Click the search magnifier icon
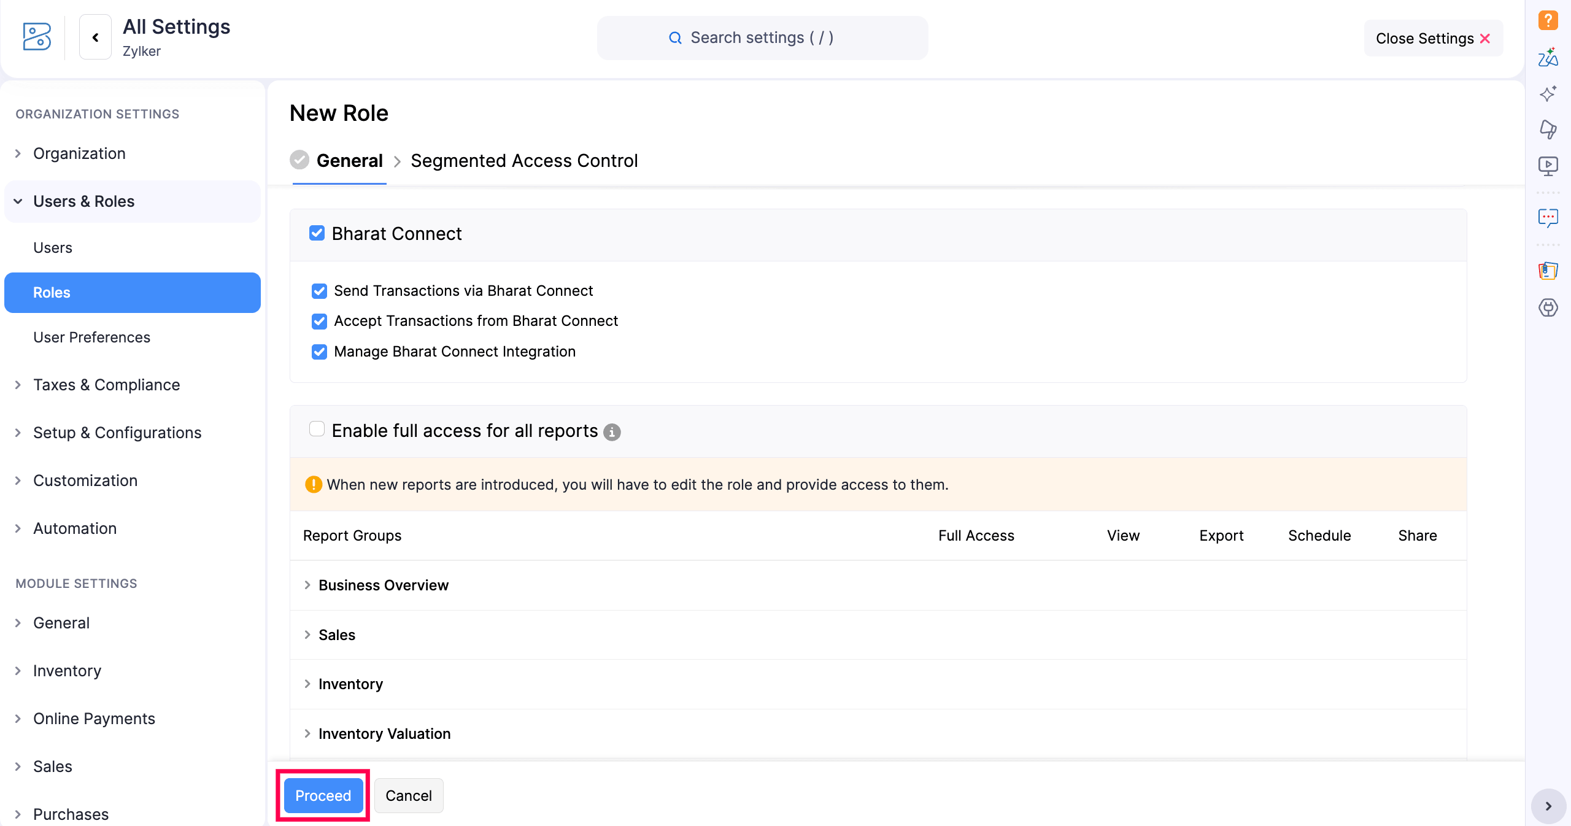The width and height of the screenshot is (1571, 826). [675, 38]
